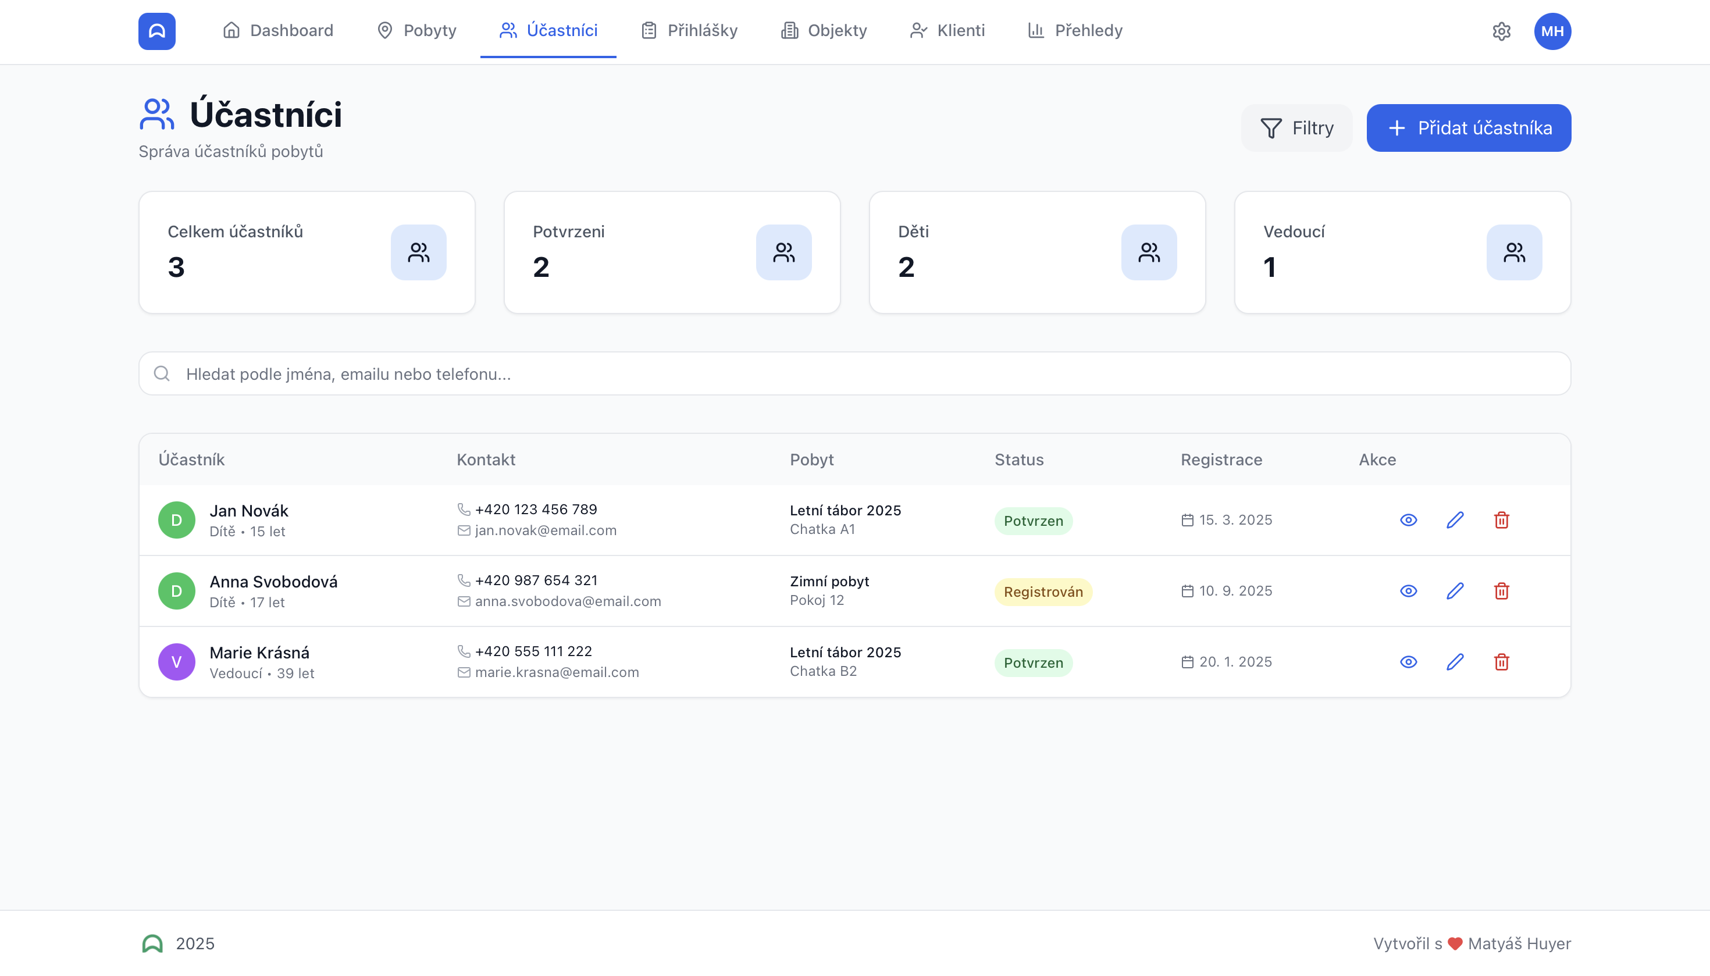
Task: Delete Jan Novák using the trash icon
Action: 1501,519
